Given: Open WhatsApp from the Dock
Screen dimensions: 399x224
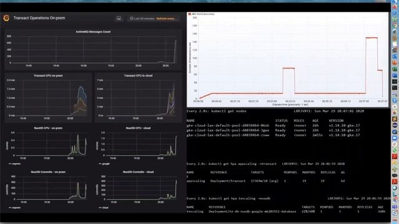Looking at the screenshot, I should (x=395, y=150).
